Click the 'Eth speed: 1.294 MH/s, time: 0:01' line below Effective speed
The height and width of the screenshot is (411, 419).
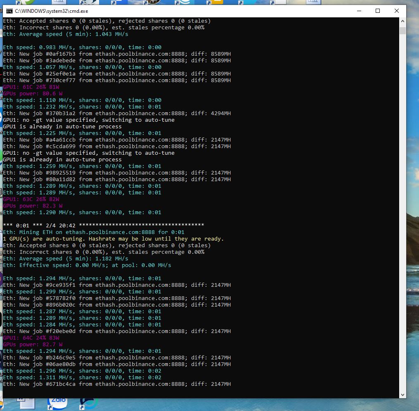point(82,279)
